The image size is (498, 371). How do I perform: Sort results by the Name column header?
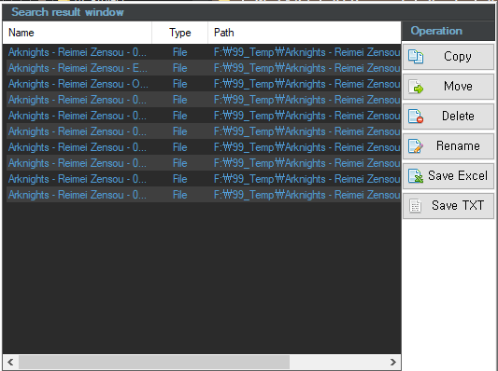tap(78, 33)
